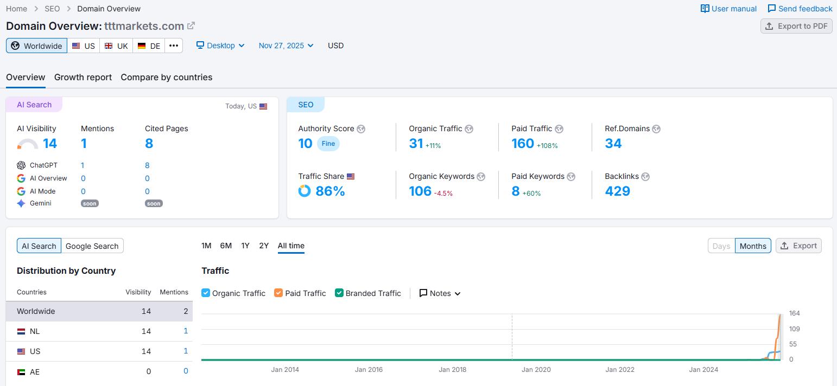This screenshot has height=386, width=837.
Task: Click the US flag icon in country selector
Action: coord(76,46)
